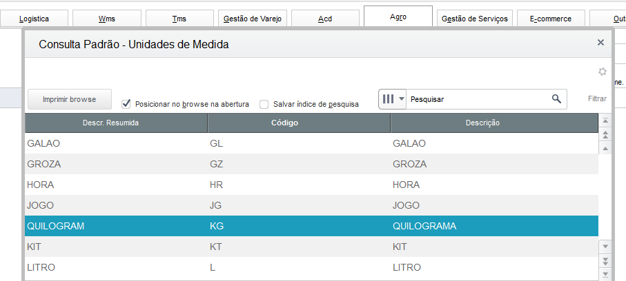Open the Gestão de Varejo tab

click(x=252, y=19)
